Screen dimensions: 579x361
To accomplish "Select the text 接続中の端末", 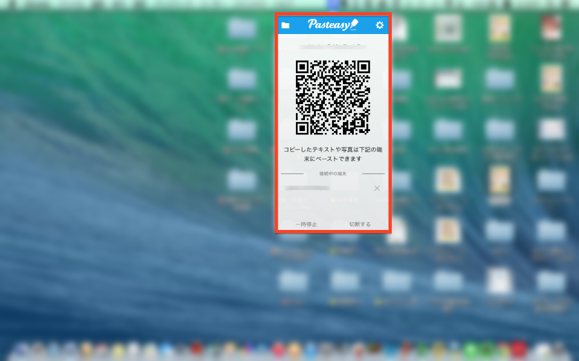I will tap(333, 173).
